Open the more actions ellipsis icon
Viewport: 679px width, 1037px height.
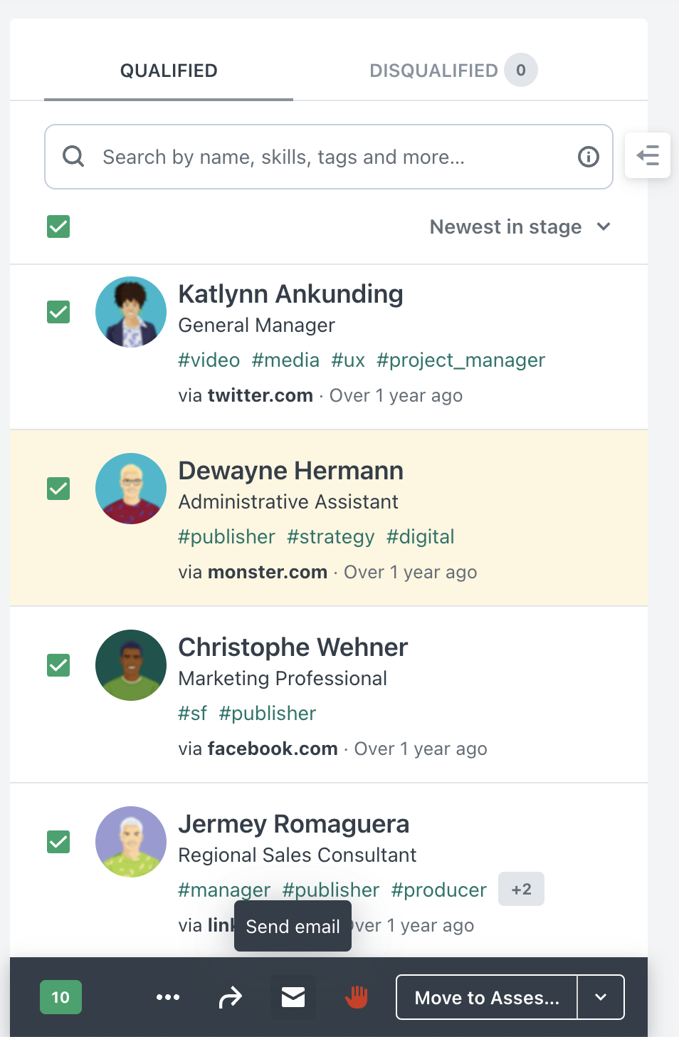point(168,997)
